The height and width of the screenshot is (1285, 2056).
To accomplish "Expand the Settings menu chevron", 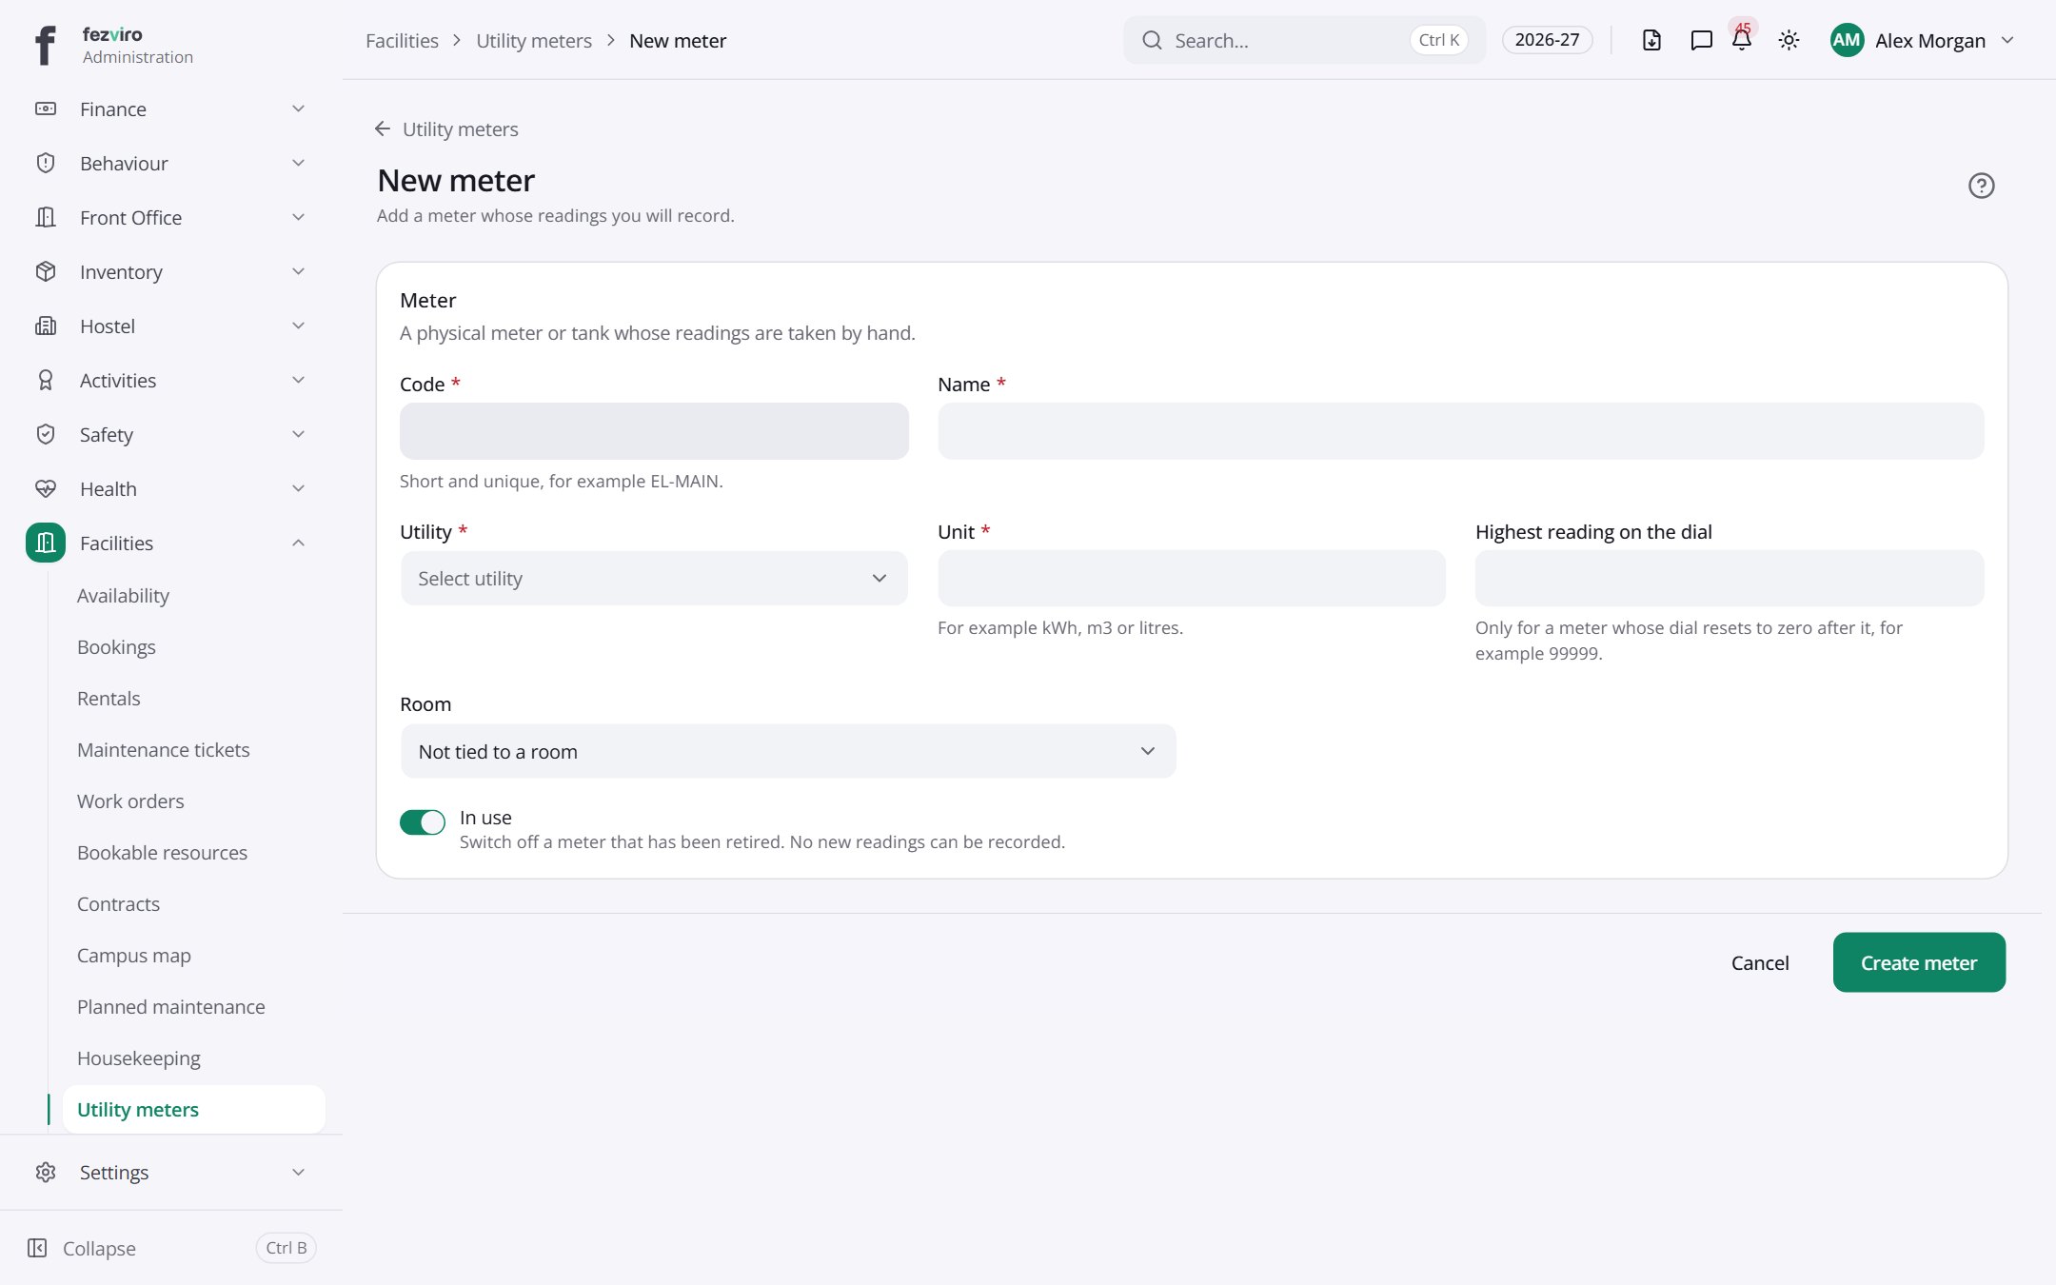I will [x=298, y=1172].
